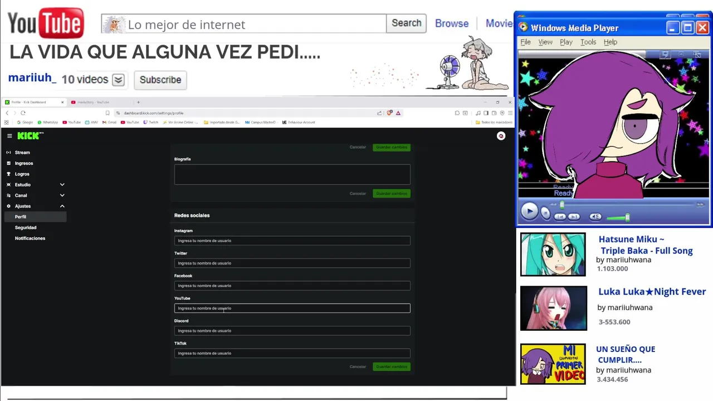Switch to Profile - Kick Dashboard browser tab

[33, 102]
